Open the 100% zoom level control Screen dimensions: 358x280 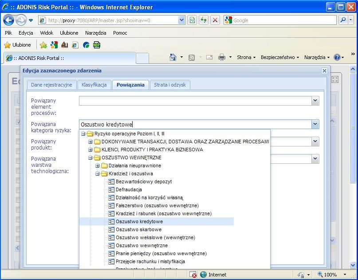pyautogui.click(x=332, y=275)
